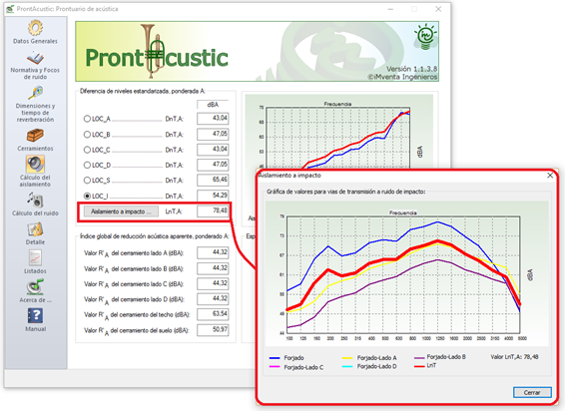Click Versión 1.1.3.8 text in banner
The height and width of the screenshot is (411, 565).
click(x=412, y=69)
